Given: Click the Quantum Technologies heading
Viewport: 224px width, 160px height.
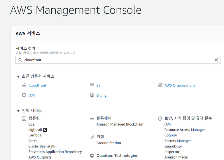Looking at the screenshot, I should [117, 155].
